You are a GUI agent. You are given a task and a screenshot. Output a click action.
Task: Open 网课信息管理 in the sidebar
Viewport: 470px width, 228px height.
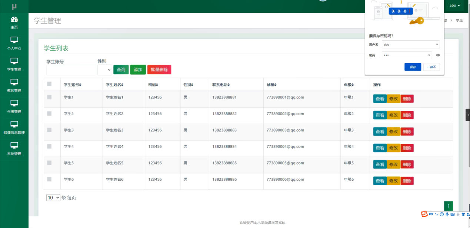tap(14, 128)
